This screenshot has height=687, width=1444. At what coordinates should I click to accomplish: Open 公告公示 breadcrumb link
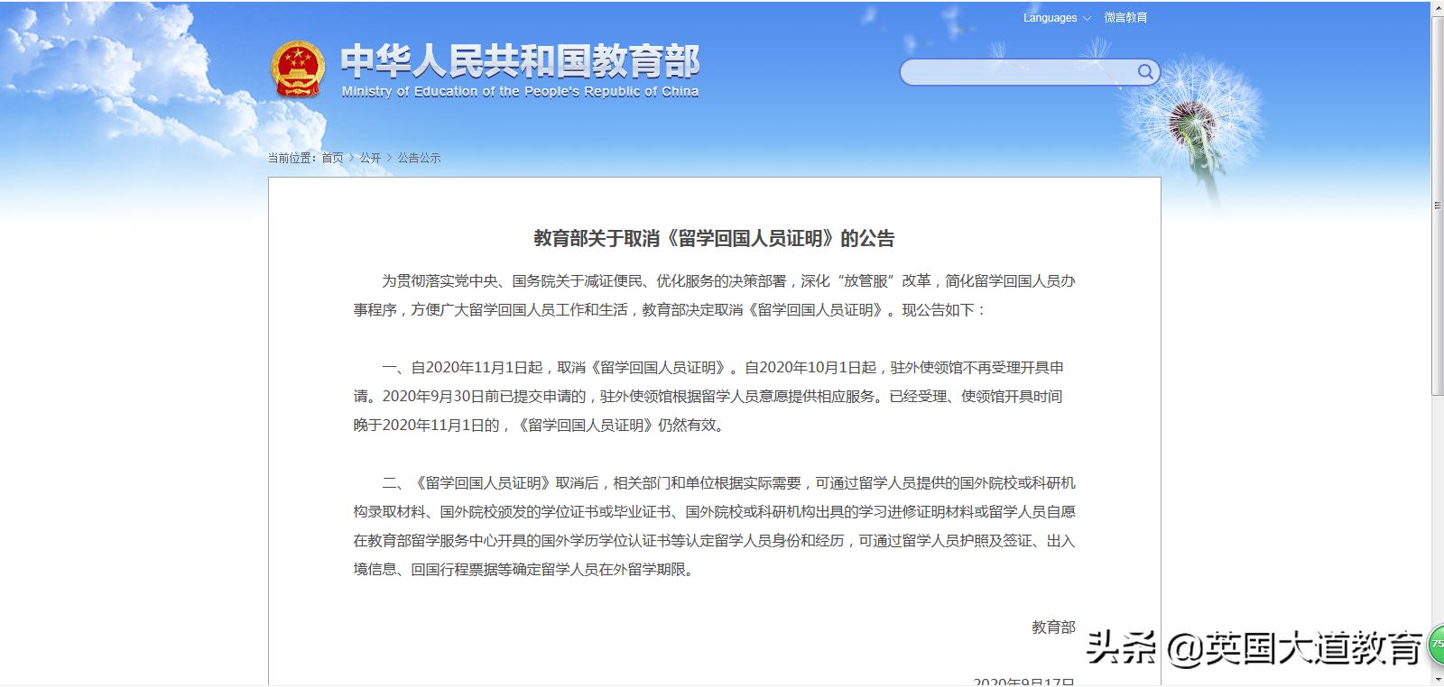pos(420,158)
